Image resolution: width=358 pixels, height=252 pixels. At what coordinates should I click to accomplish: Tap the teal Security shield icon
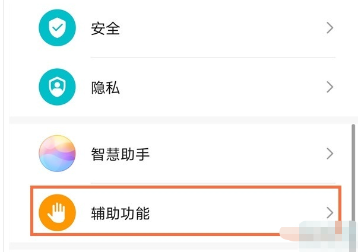pos(58,28)
